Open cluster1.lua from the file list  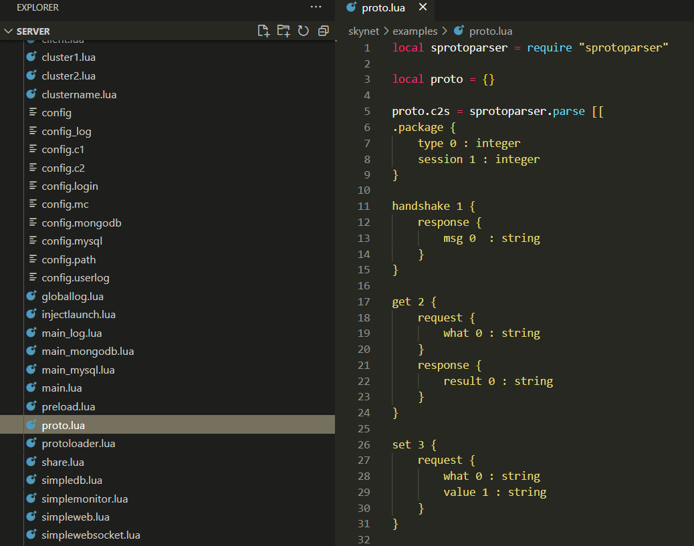pyautogui.click(x=68, y=57)
